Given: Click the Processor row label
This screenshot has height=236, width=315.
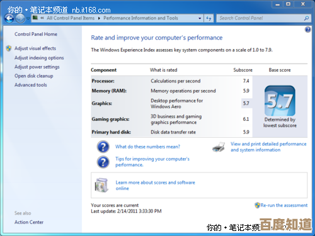Looking at the screenshot, I should [103, 81].
